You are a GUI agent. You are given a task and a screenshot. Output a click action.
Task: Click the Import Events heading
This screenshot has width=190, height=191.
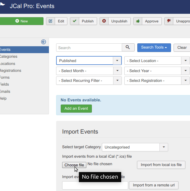[x=80, y=132]
